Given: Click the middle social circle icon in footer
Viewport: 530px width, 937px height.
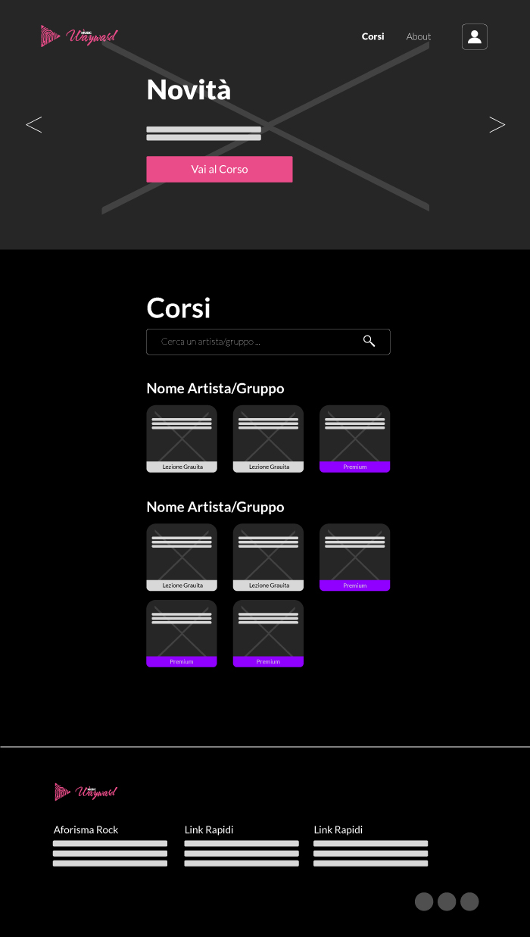Looking at the screenshot, I should click(x=447, y=901).
